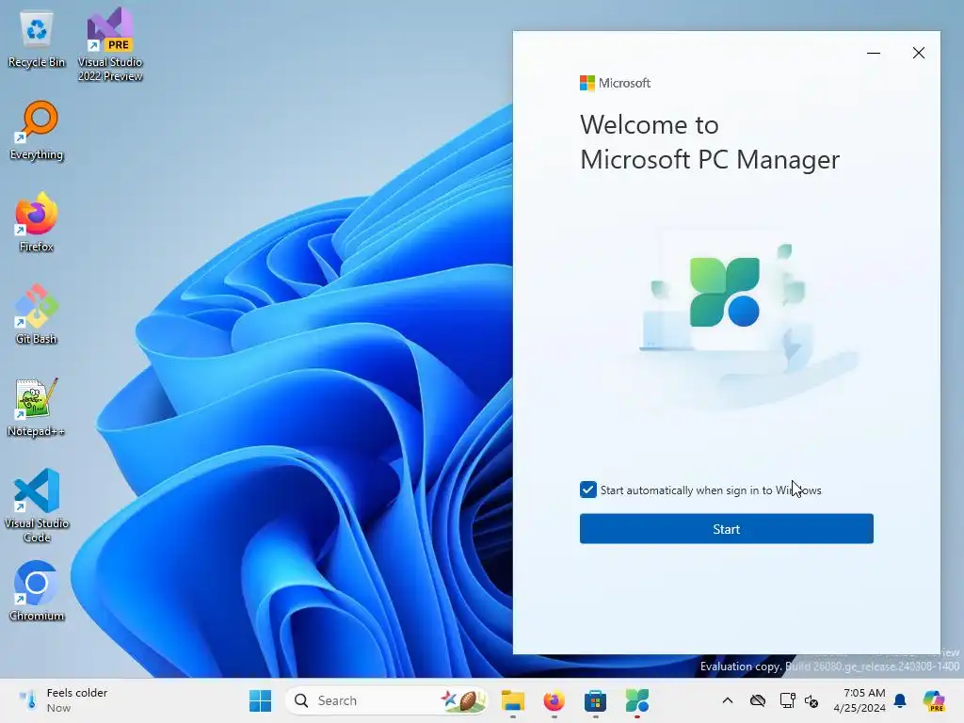Uncheck Start automatically when sign in
The image size is (964, 723).
pos(587,490)
